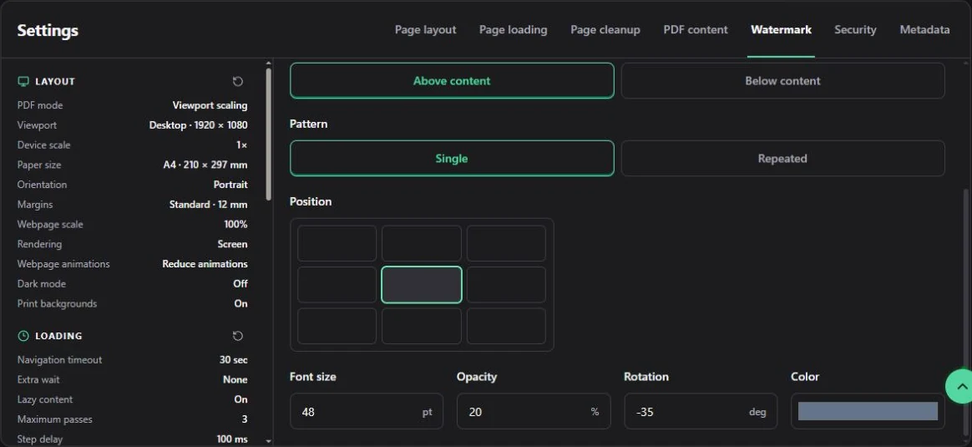Click the sidebar scrollbar thumb
The width and height of the screenshot is (972, 447).
point(268,134)
